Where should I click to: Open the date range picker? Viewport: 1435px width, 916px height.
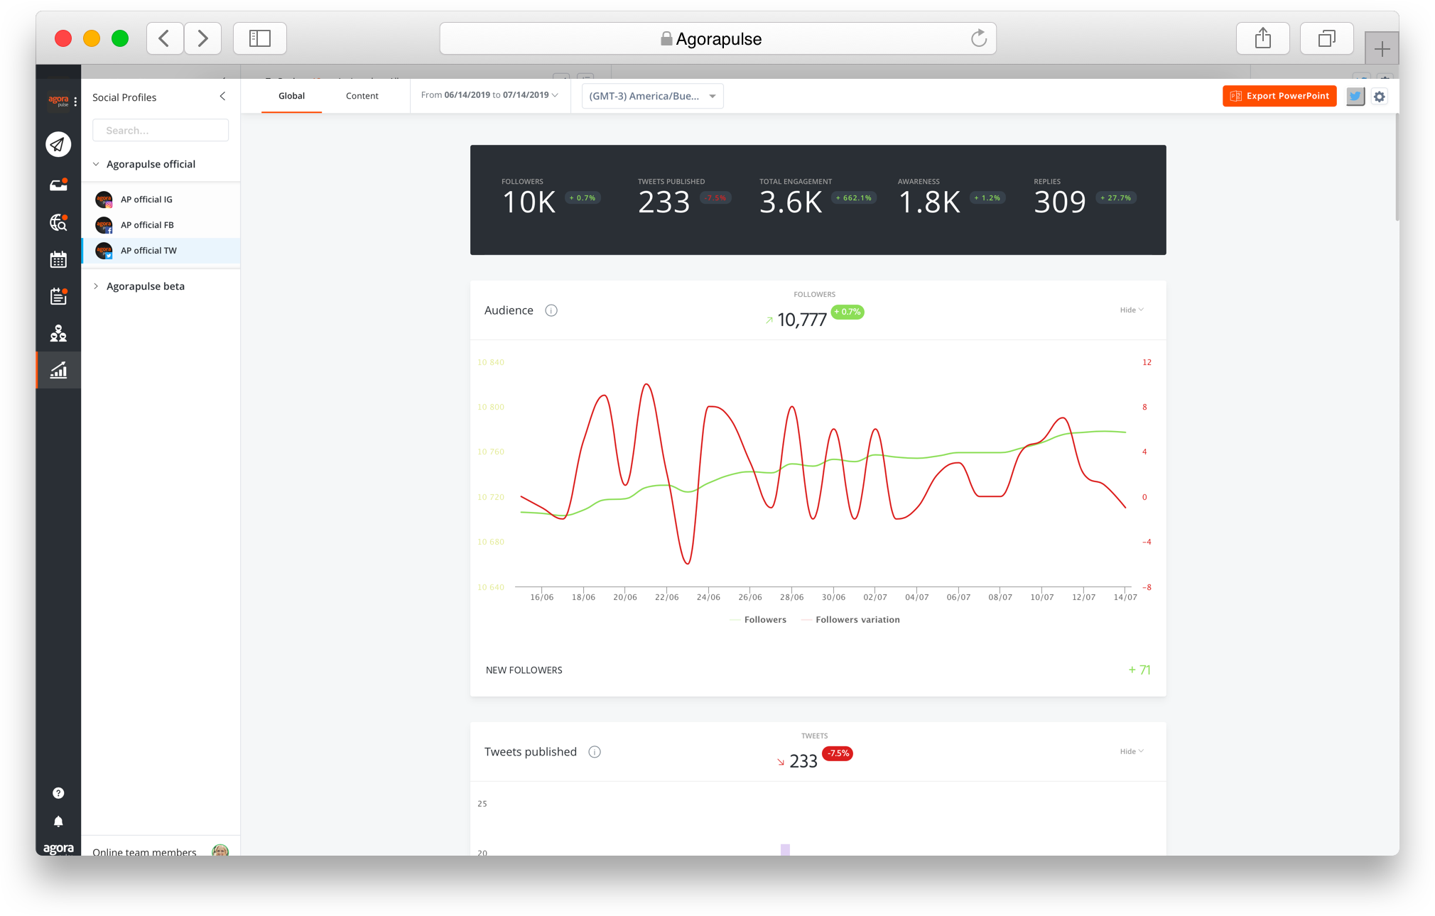click(489, 94)
